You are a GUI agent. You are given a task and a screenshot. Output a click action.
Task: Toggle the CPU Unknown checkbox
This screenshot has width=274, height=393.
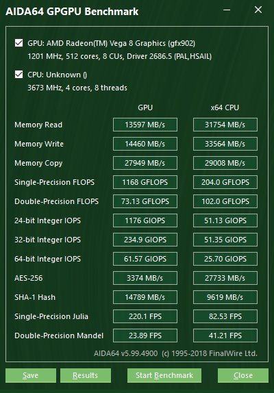click(18, 75)
